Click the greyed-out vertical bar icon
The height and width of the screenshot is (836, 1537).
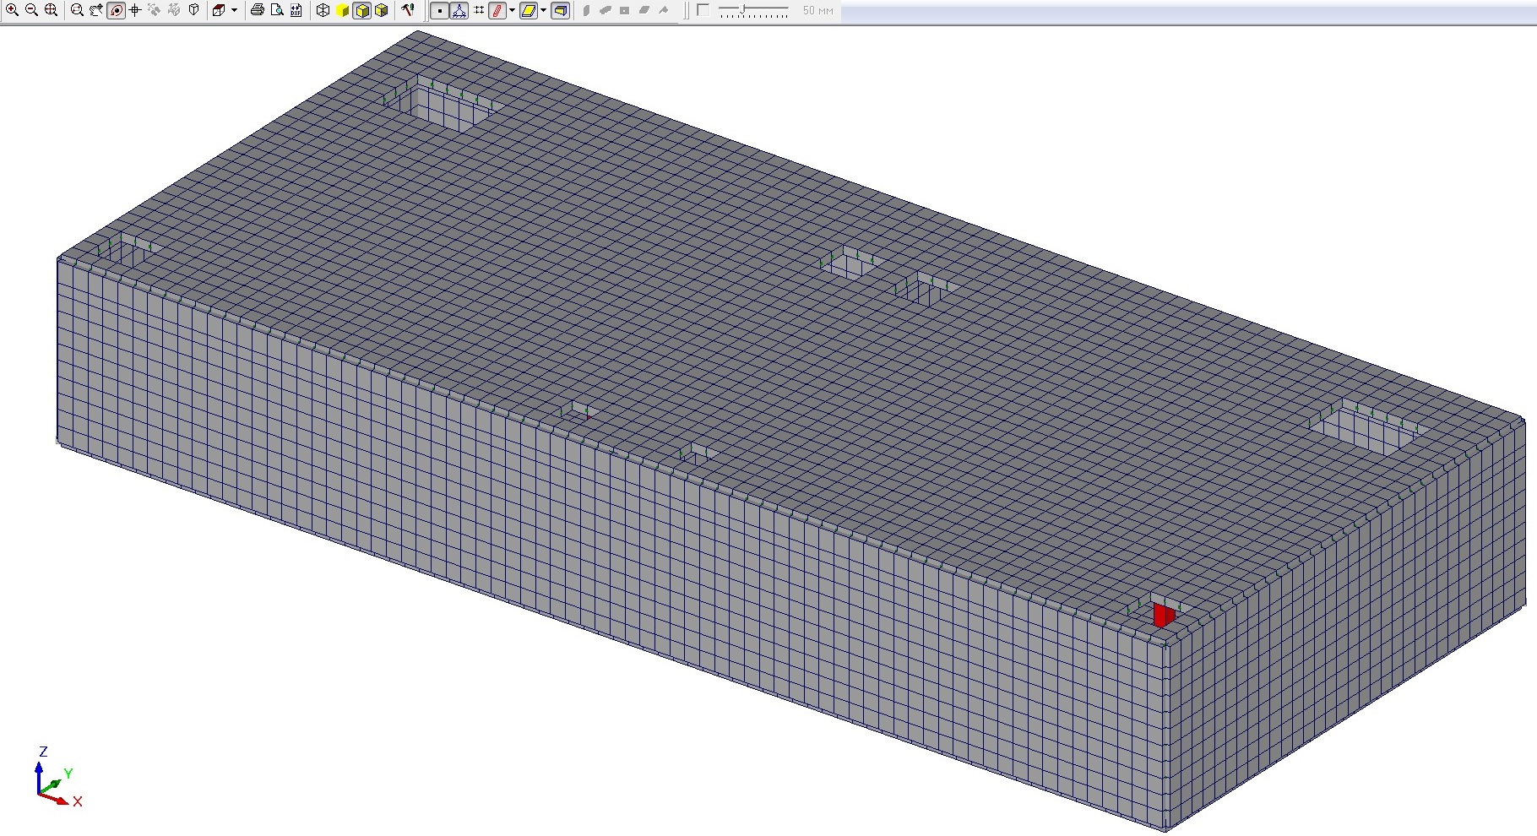point(586,10)
